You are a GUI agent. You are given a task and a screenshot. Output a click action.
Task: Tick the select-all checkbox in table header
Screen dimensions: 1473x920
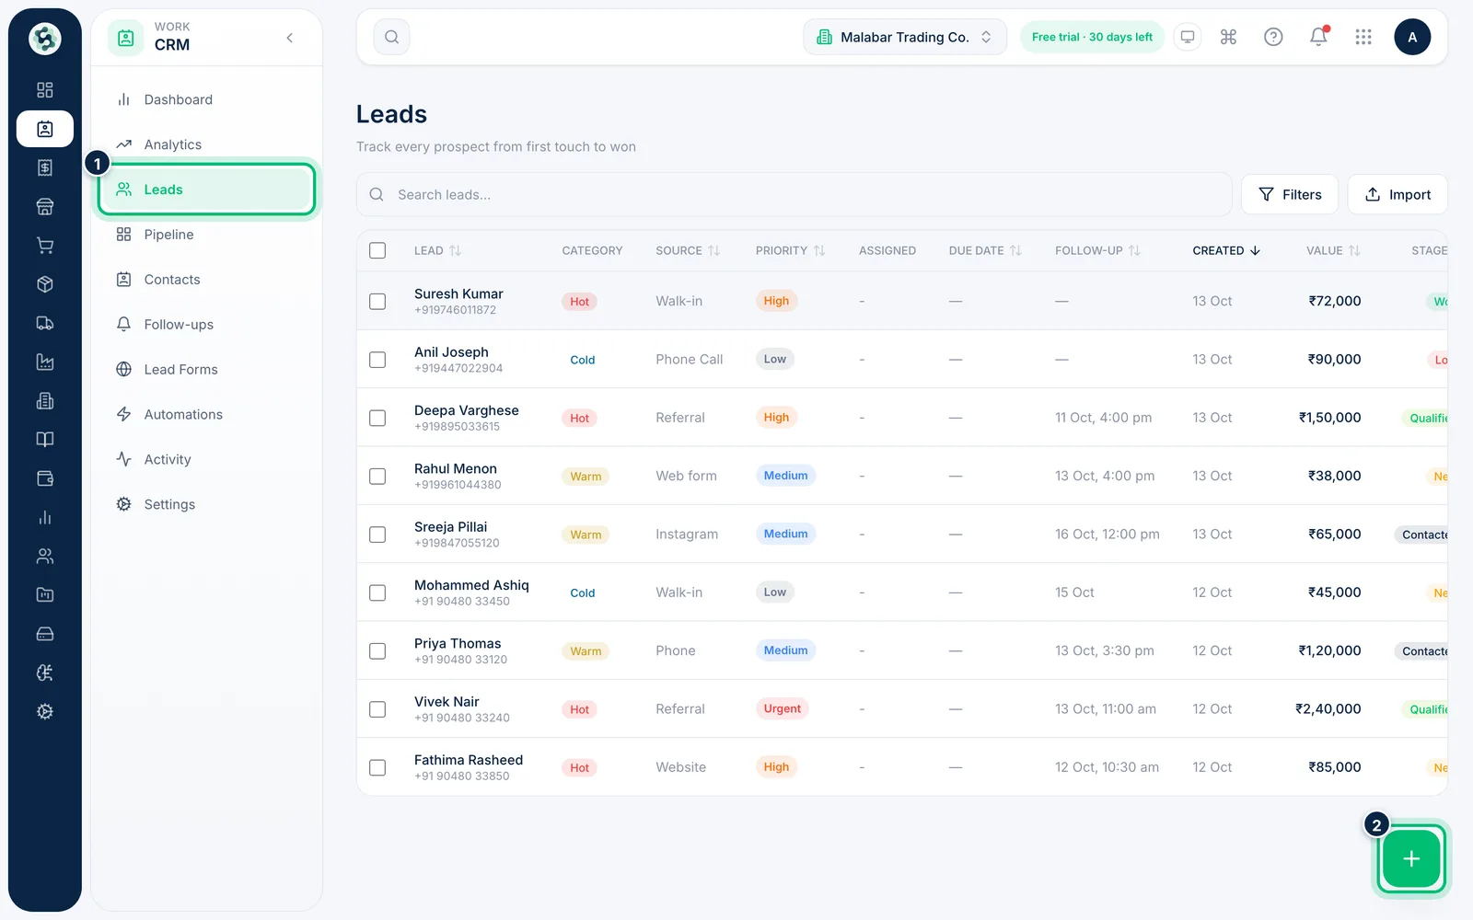377,250
